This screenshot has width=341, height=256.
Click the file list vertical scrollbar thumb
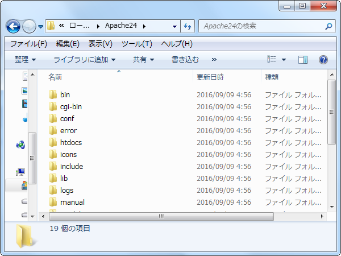click(332, 112)
